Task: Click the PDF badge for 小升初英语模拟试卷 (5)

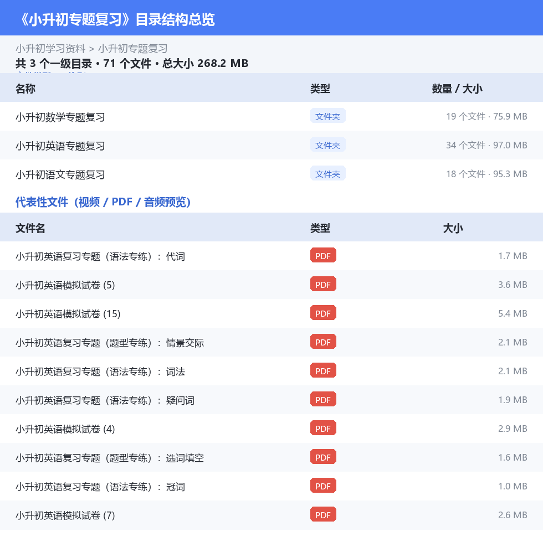Action: click(x=323, y=285)
